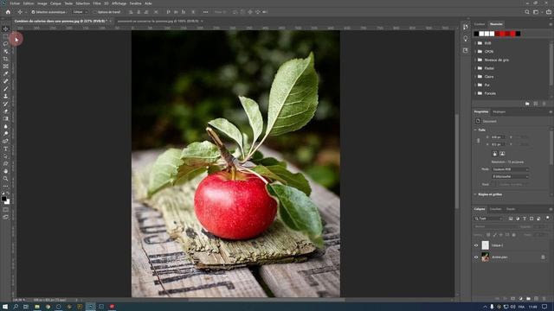Expand the Pastel swatch group
Screen dimensions: 554x311
475,68
